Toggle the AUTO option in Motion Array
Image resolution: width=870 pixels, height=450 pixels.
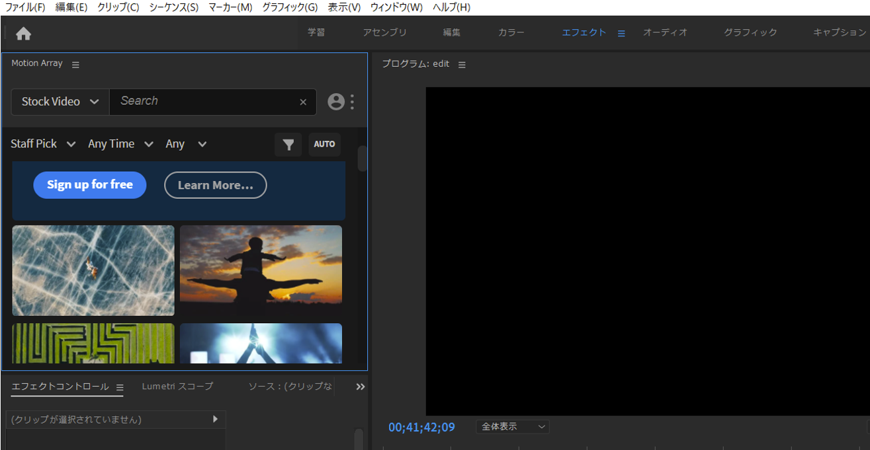[x=324, y=144]
